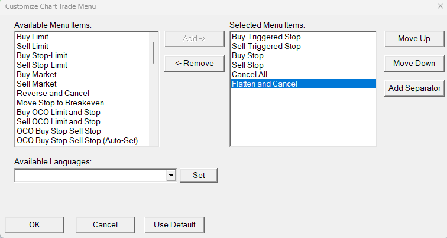Choose Cancel All in selected items

coord(250,74)
